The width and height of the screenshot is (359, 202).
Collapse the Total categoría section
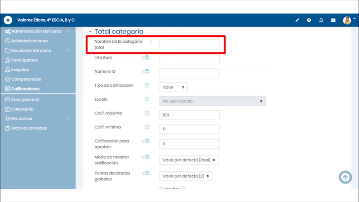point(90,32)
